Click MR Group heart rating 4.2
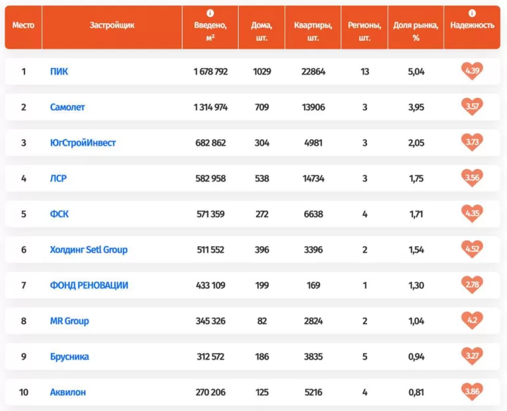Screen dimensions: 507x411 click(471, 321)
